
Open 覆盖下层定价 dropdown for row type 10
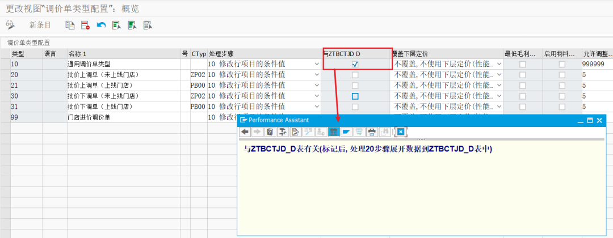click(x=499, y=65)
